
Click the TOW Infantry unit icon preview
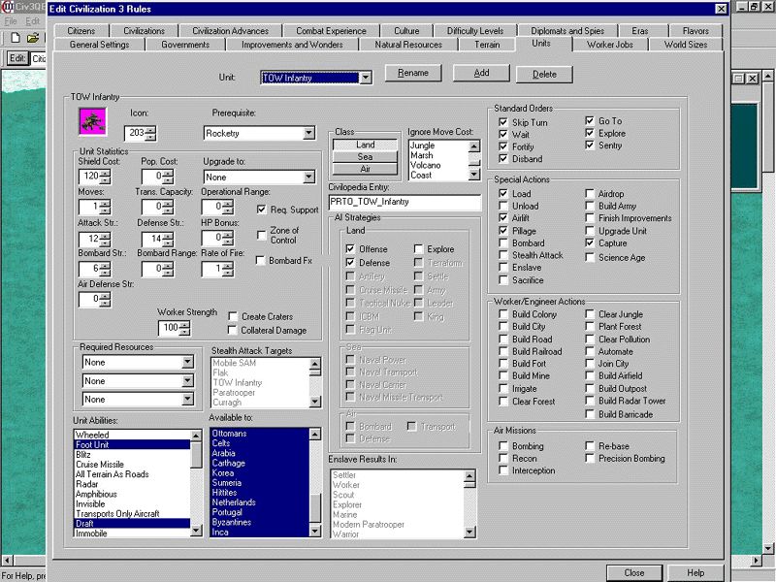92,121
